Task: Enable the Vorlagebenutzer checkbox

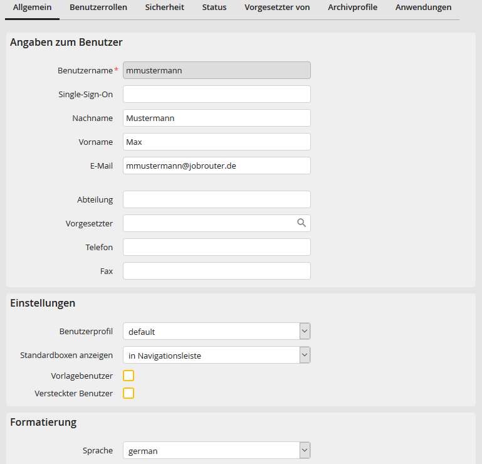Action: pos(128,376)
